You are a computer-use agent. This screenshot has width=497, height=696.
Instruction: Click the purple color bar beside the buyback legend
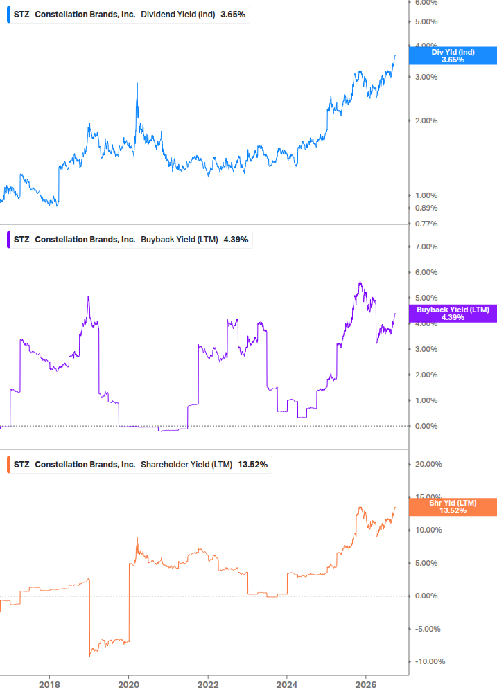click(8, 239)
